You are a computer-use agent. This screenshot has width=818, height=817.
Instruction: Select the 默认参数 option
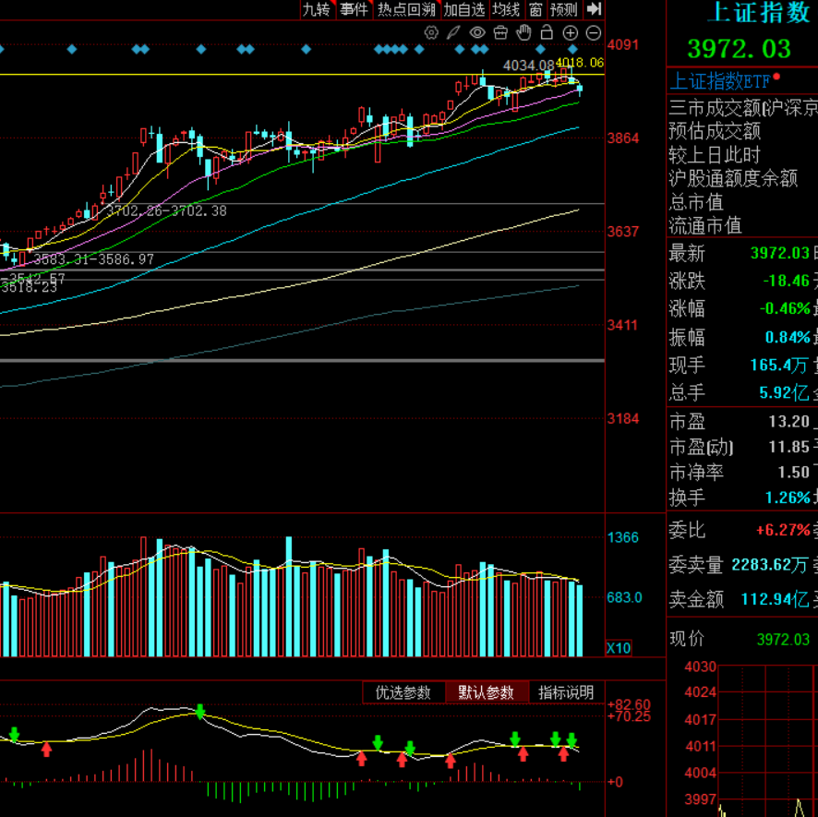coord(487,692)
